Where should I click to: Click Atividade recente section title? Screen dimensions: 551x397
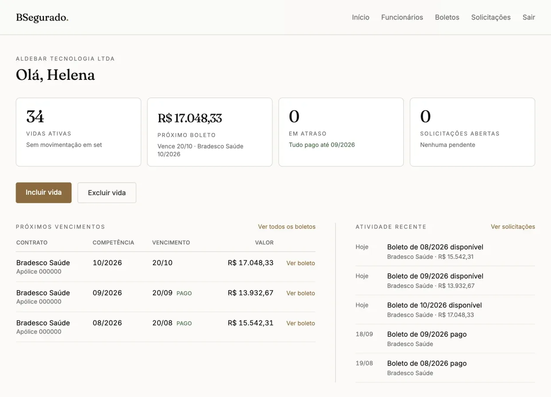tap(391, 227)
